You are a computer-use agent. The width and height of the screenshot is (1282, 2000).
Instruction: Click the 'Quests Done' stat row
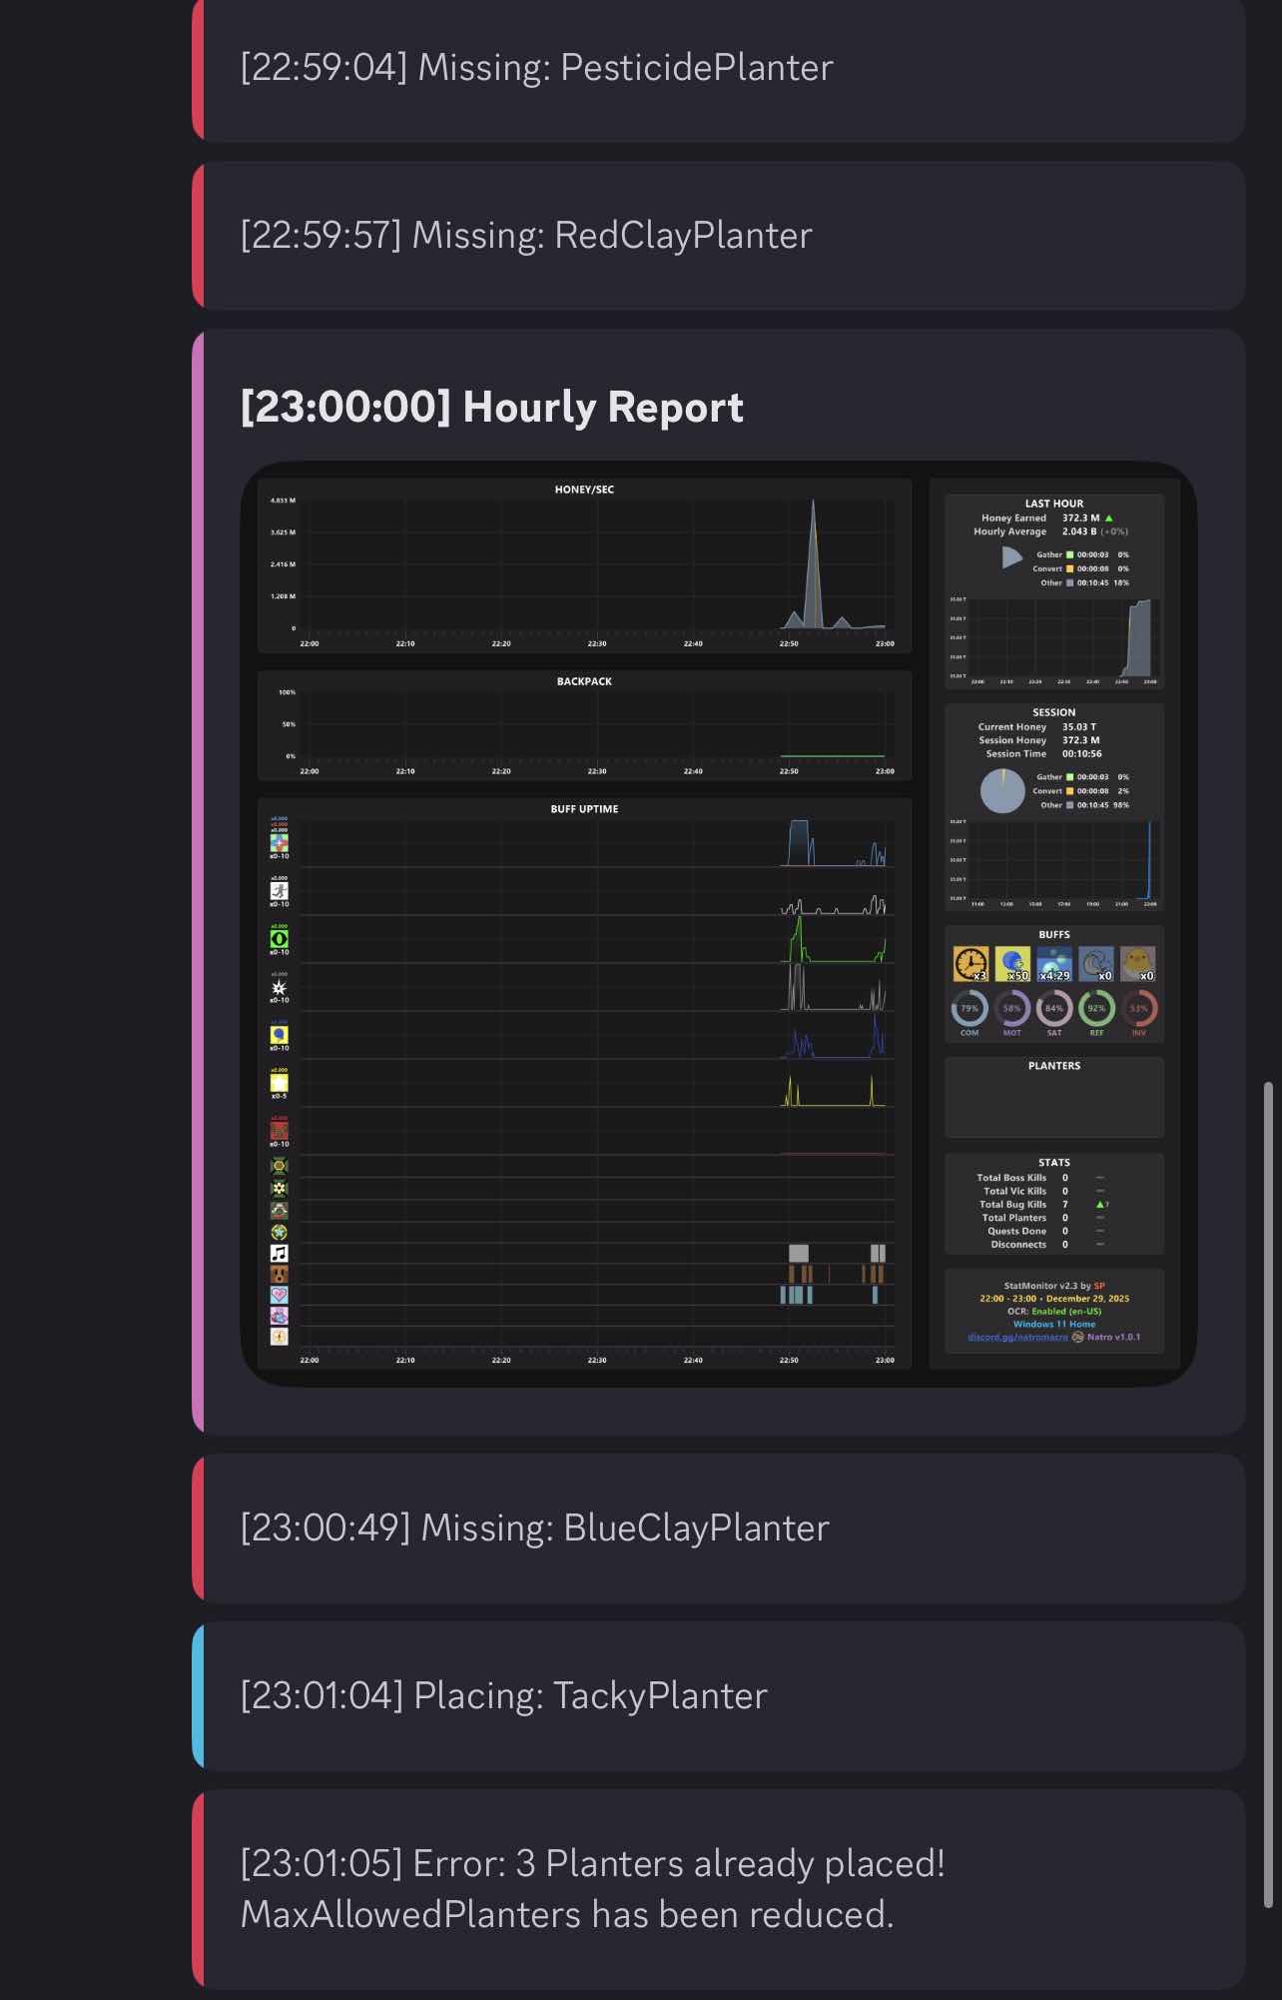pyautogui.click(x=1045, y=1231)
